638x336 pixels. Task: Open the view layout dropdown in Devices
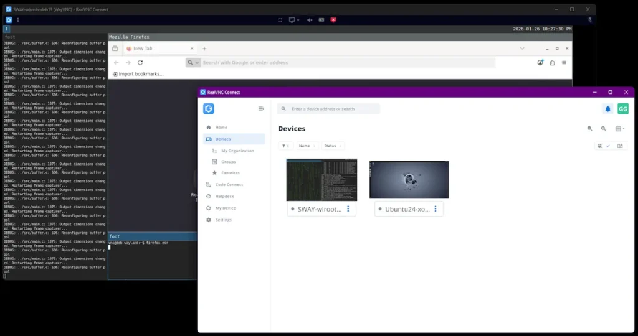[x=620, y=129]
